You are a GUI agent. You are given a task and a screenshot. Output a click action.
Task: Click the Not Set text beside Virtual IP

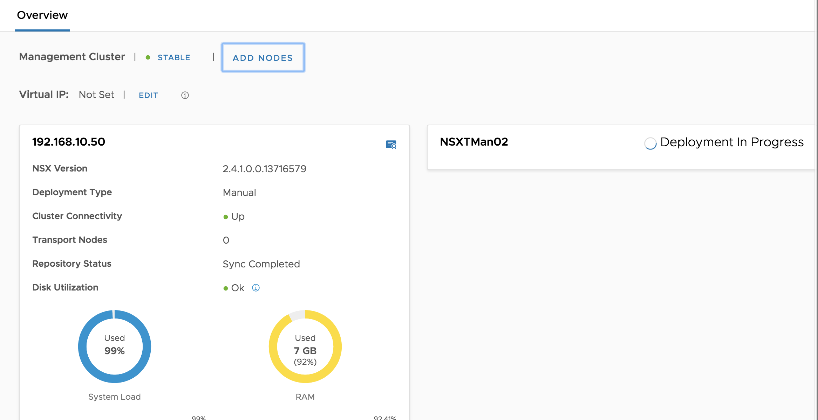pyautogui.click(x=96, y=94)
